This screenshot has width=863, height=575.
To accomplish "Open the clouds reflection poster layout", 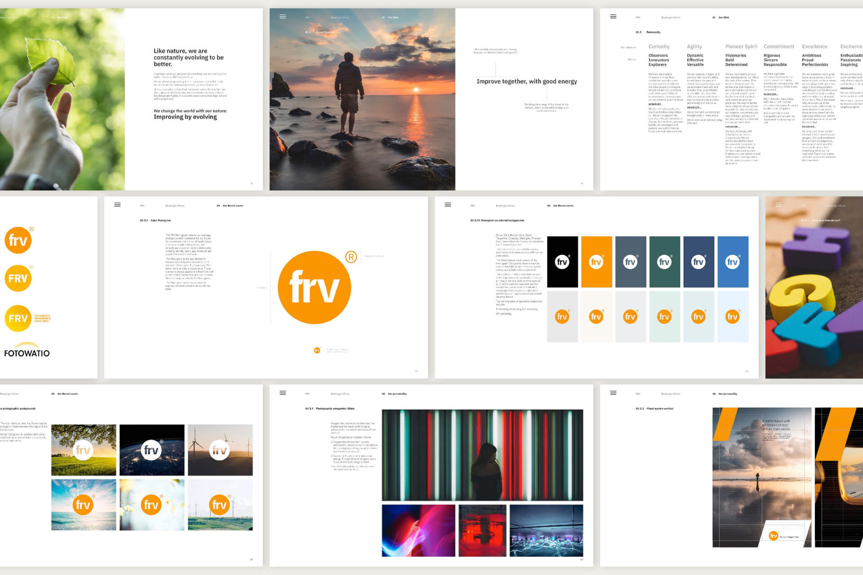I will point(762,478).
